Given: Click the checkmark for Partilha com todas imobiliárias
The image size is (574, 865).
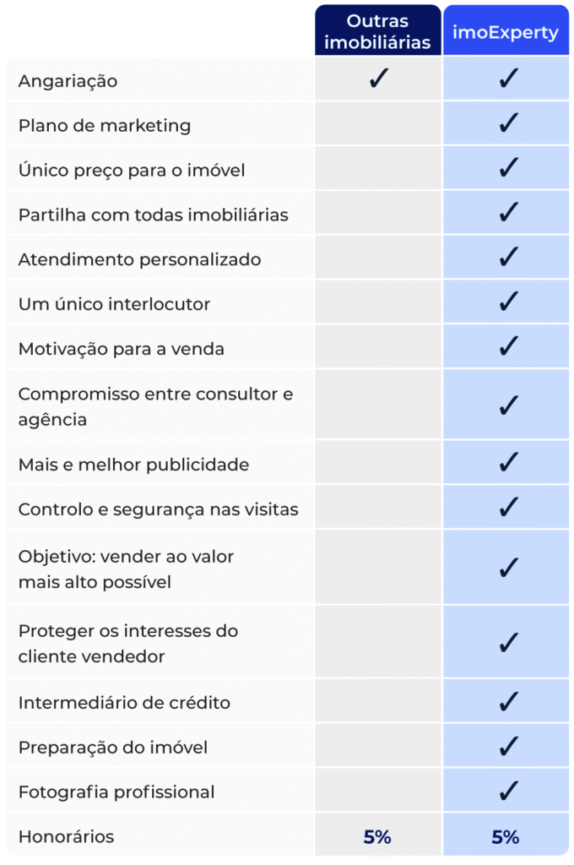Looking at the screenshot, I should [507, 214].
